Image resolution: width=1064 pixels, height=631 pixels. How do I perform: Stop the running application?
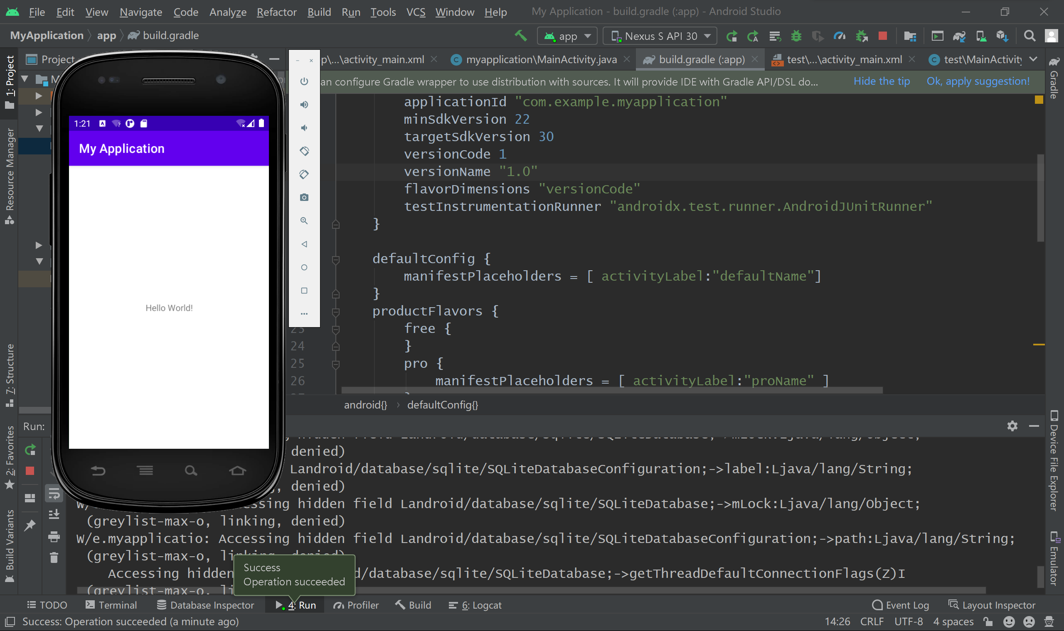(883, 36)
